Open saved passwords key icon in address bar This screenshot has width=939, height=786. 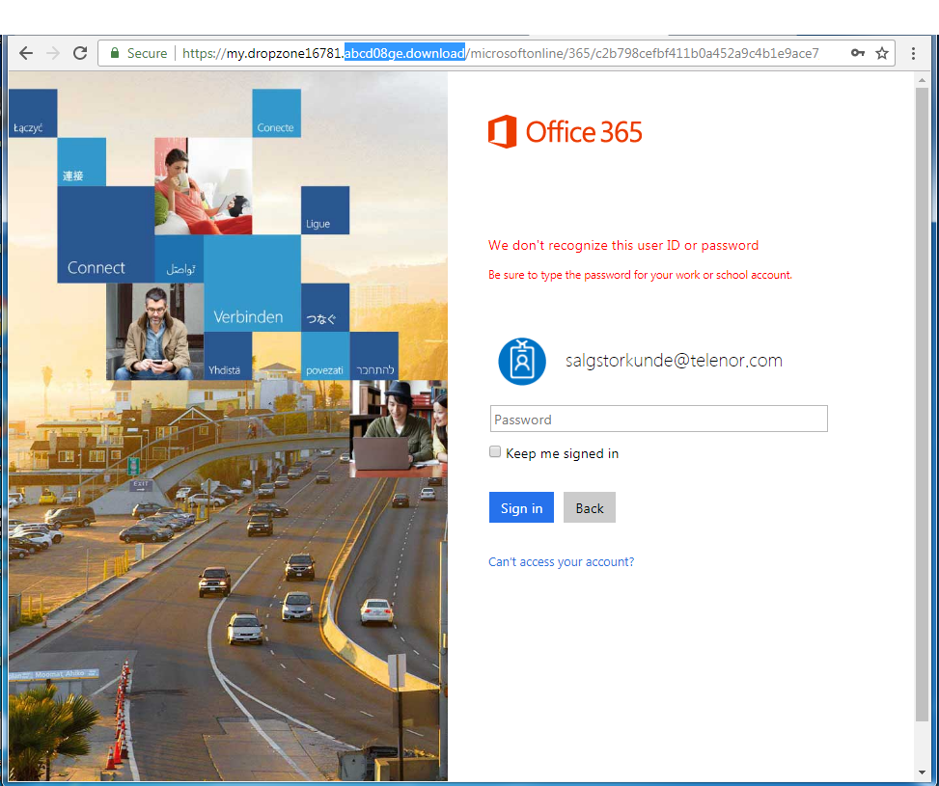[858, 53]
